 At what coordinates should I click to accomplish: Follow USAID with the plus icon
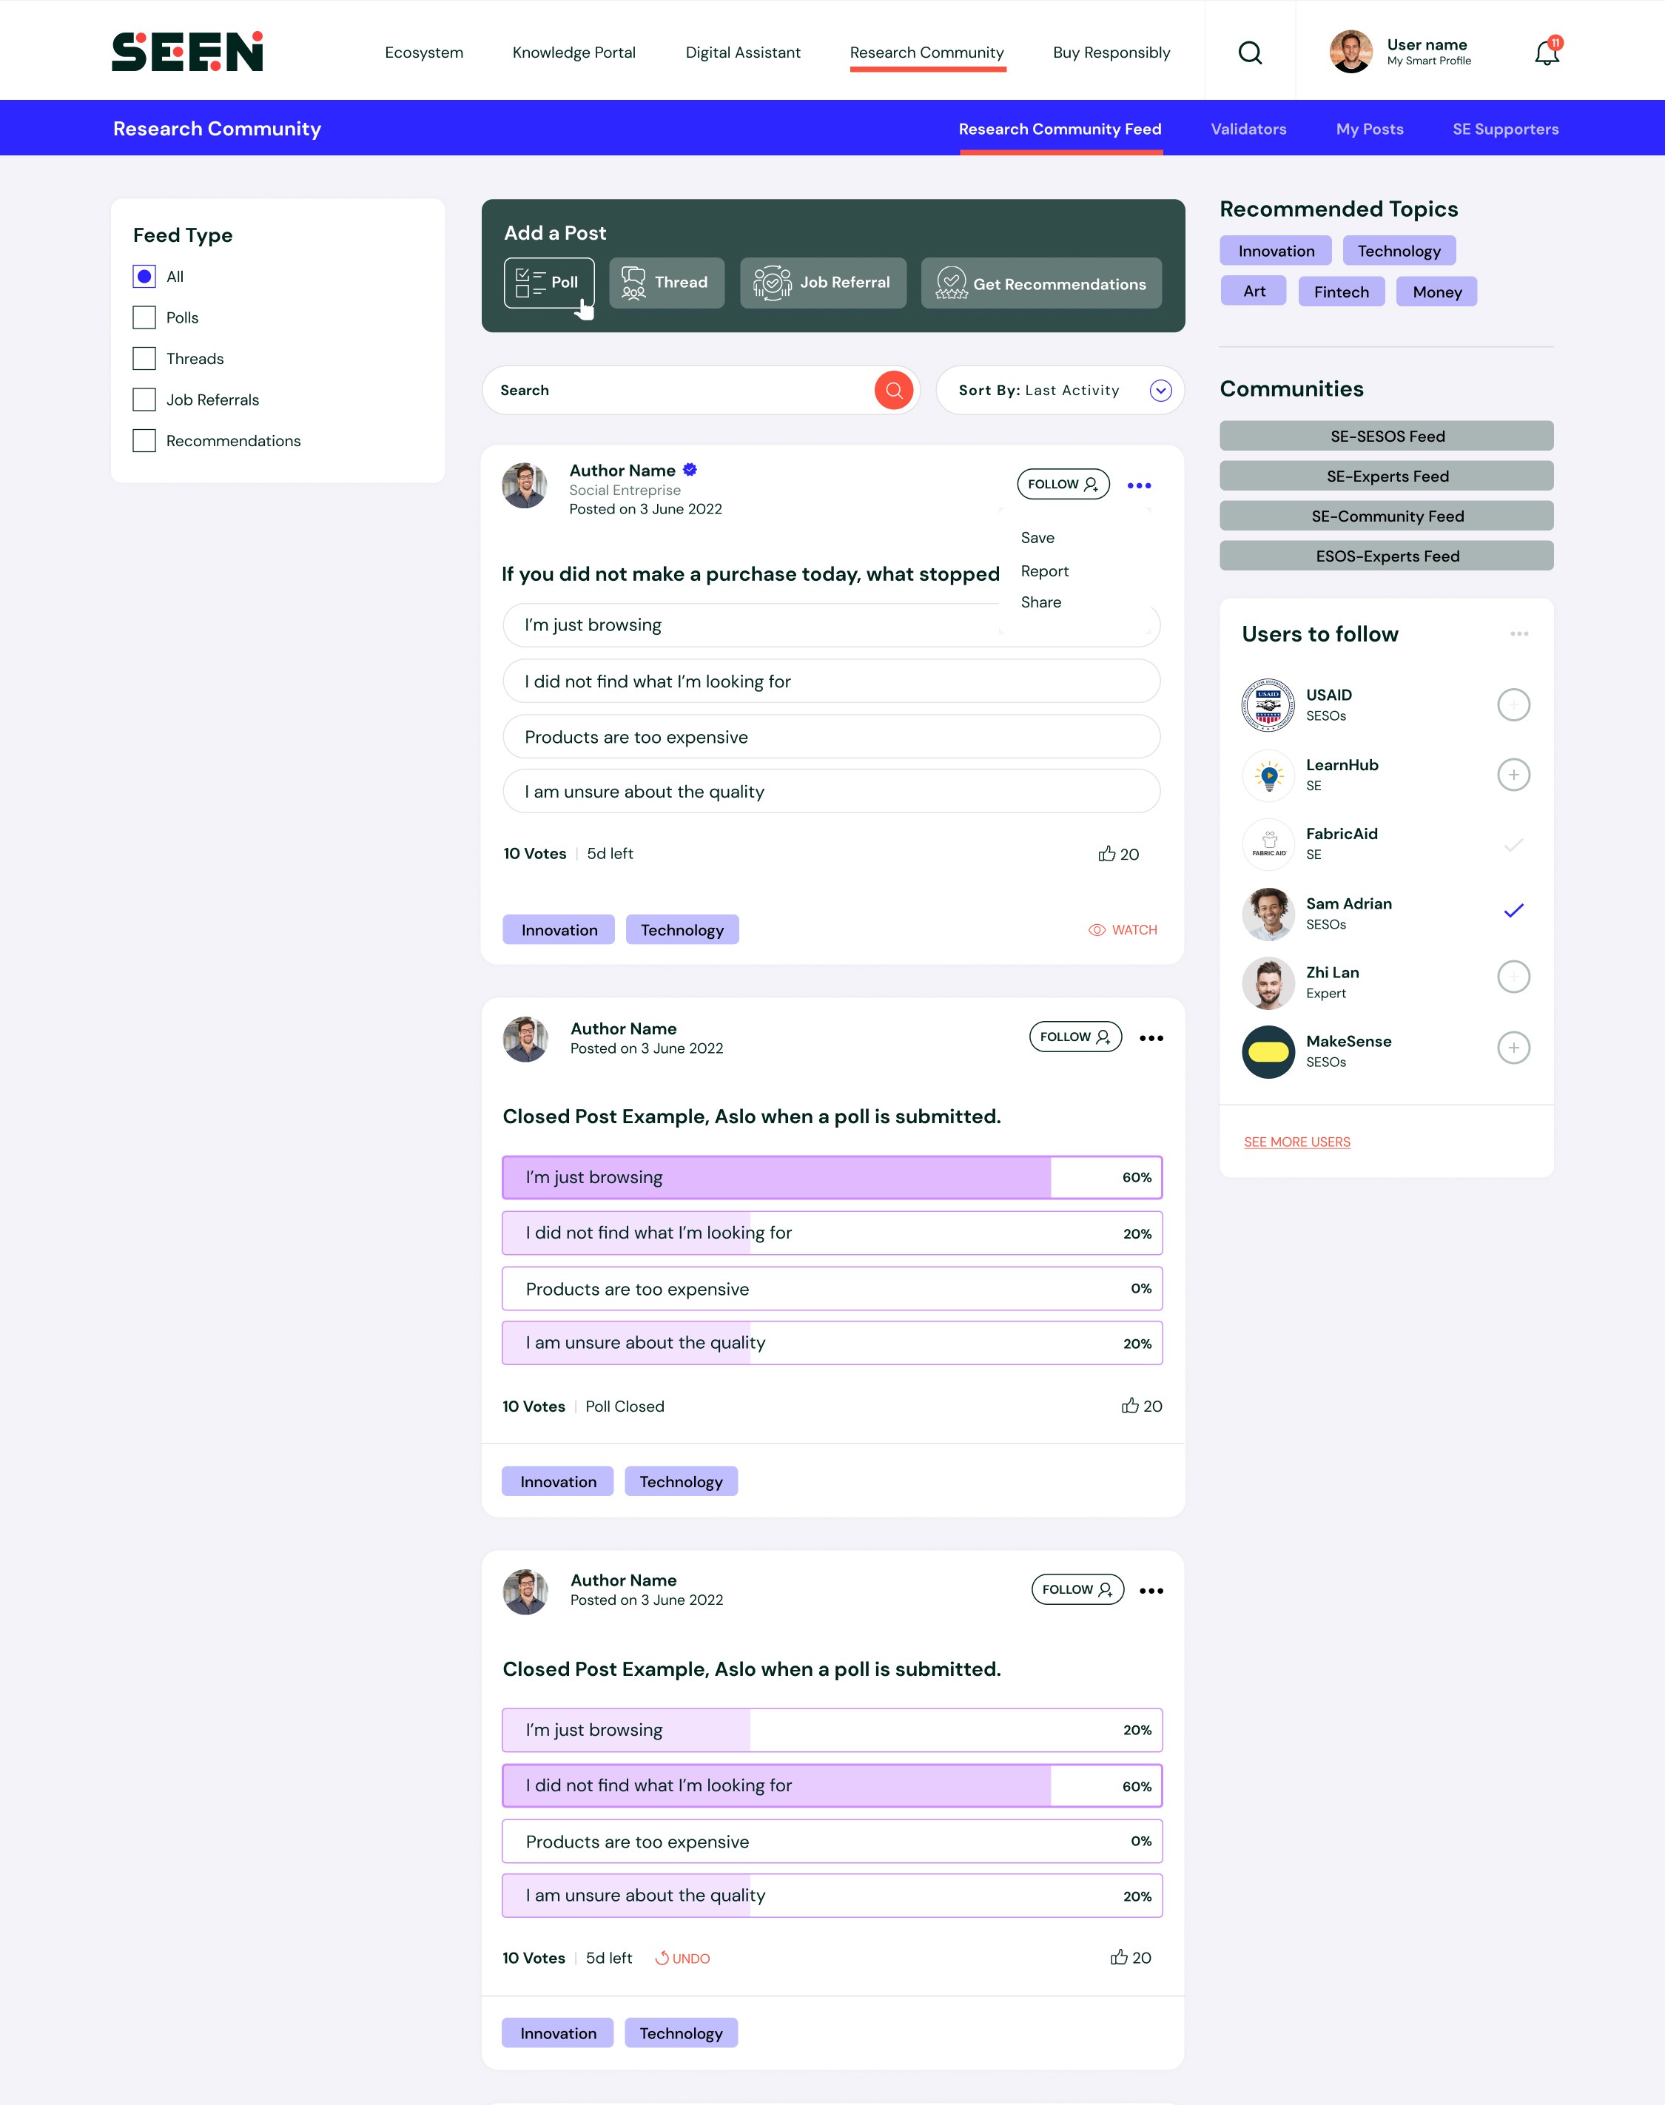(x=1513, y=704)
